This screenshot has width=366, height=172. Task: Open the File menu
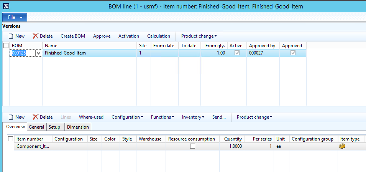tap(15, 18)
